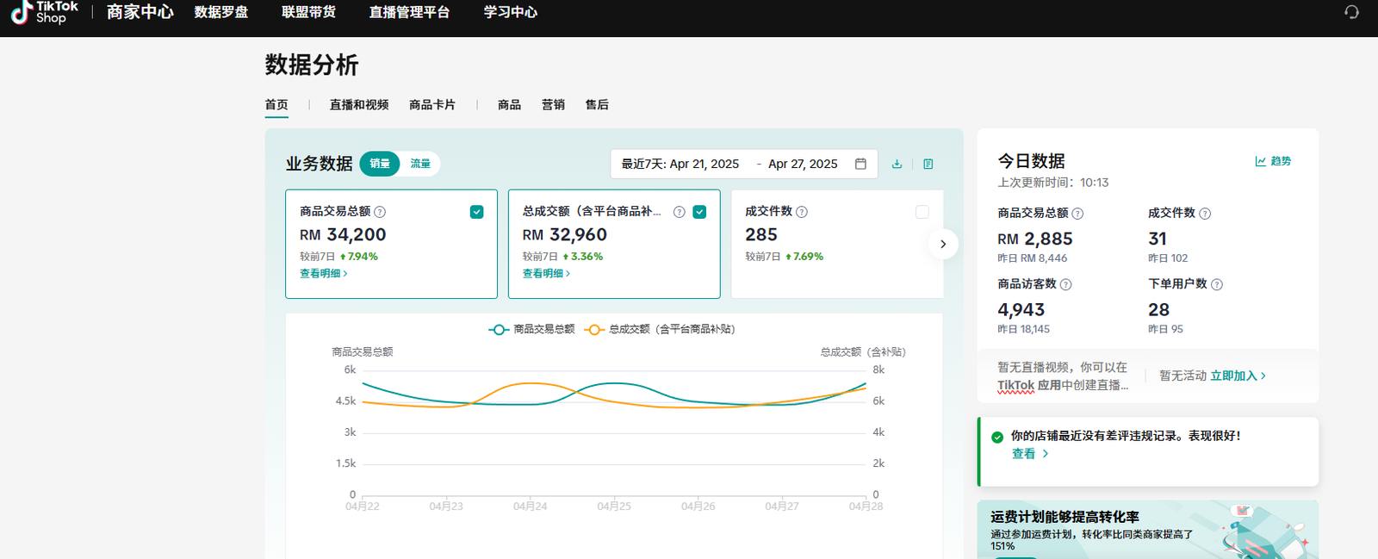The width and height of the screenshot is (1378, 559).
Task: Click the 运费计划 promotion banner
Action: point(1147,530)
